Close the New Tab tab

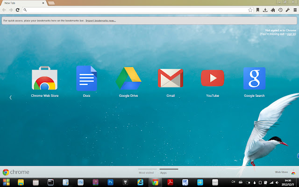pyautogui.click(x=43, y=3)
